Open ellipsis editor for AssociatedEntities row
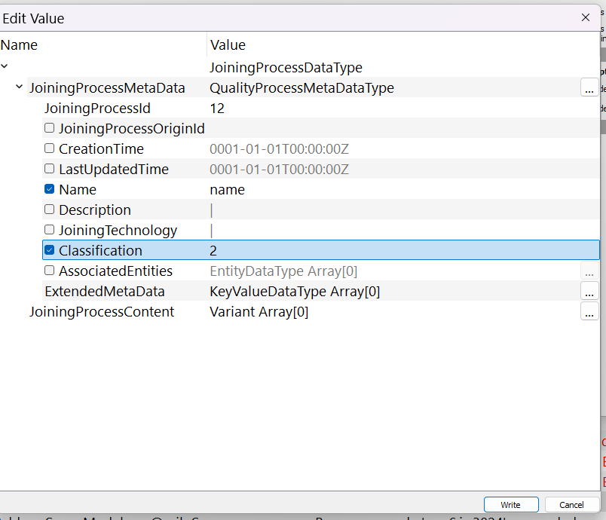 589,271
